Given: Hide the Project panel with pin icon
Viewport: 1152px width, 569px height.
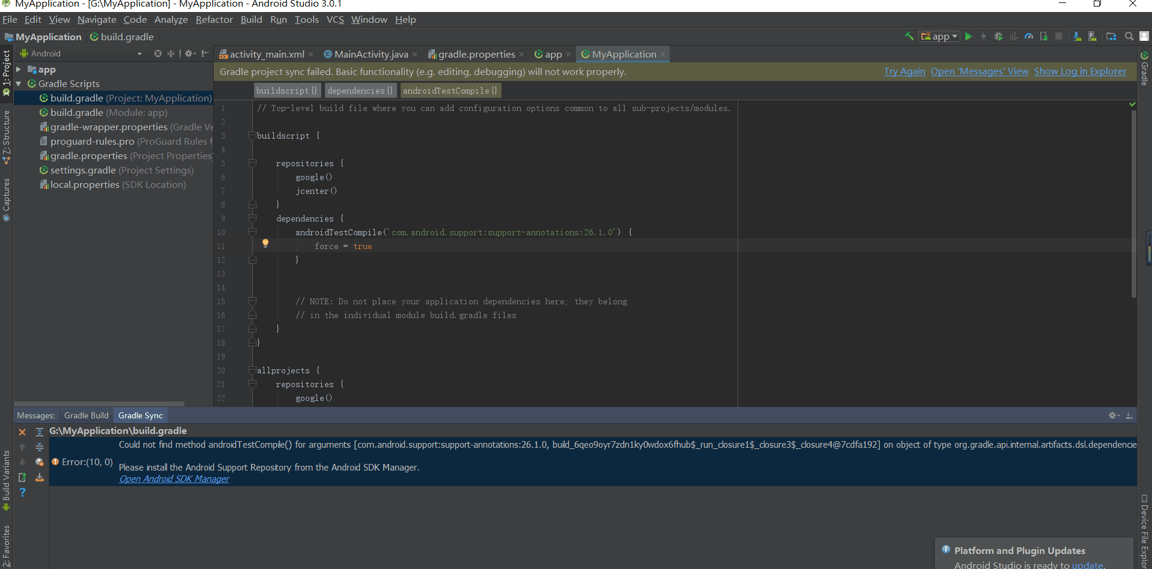Looking at the screenshot, I should pos(205,53).
